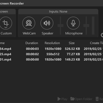Click the 526.52 KB size cell
The image size is (103, 103).
pyautogui.click(x=72, y=49)
